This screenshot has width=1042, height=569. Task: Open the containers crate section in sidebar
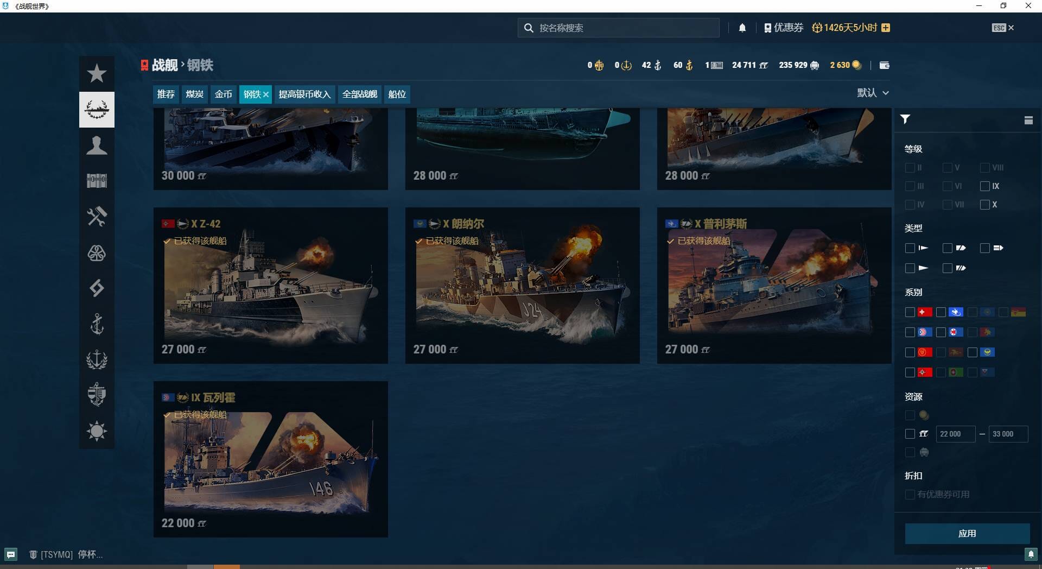click(97, 181)
